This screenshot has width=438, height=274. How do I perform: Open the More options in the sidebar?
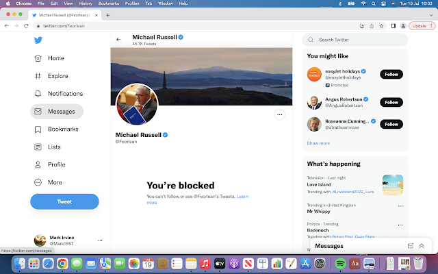[48, 182]
